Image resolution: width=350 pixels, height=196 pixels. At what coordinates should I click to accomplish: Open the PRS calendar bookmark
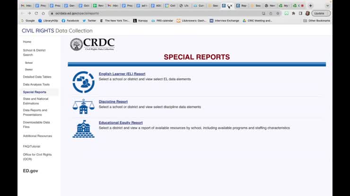pos(162,21)
